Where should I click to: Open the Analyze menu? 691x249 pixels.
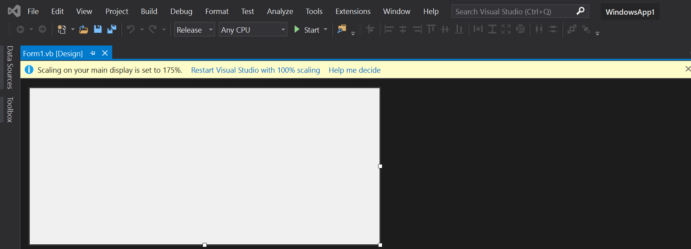coord(280,11)
